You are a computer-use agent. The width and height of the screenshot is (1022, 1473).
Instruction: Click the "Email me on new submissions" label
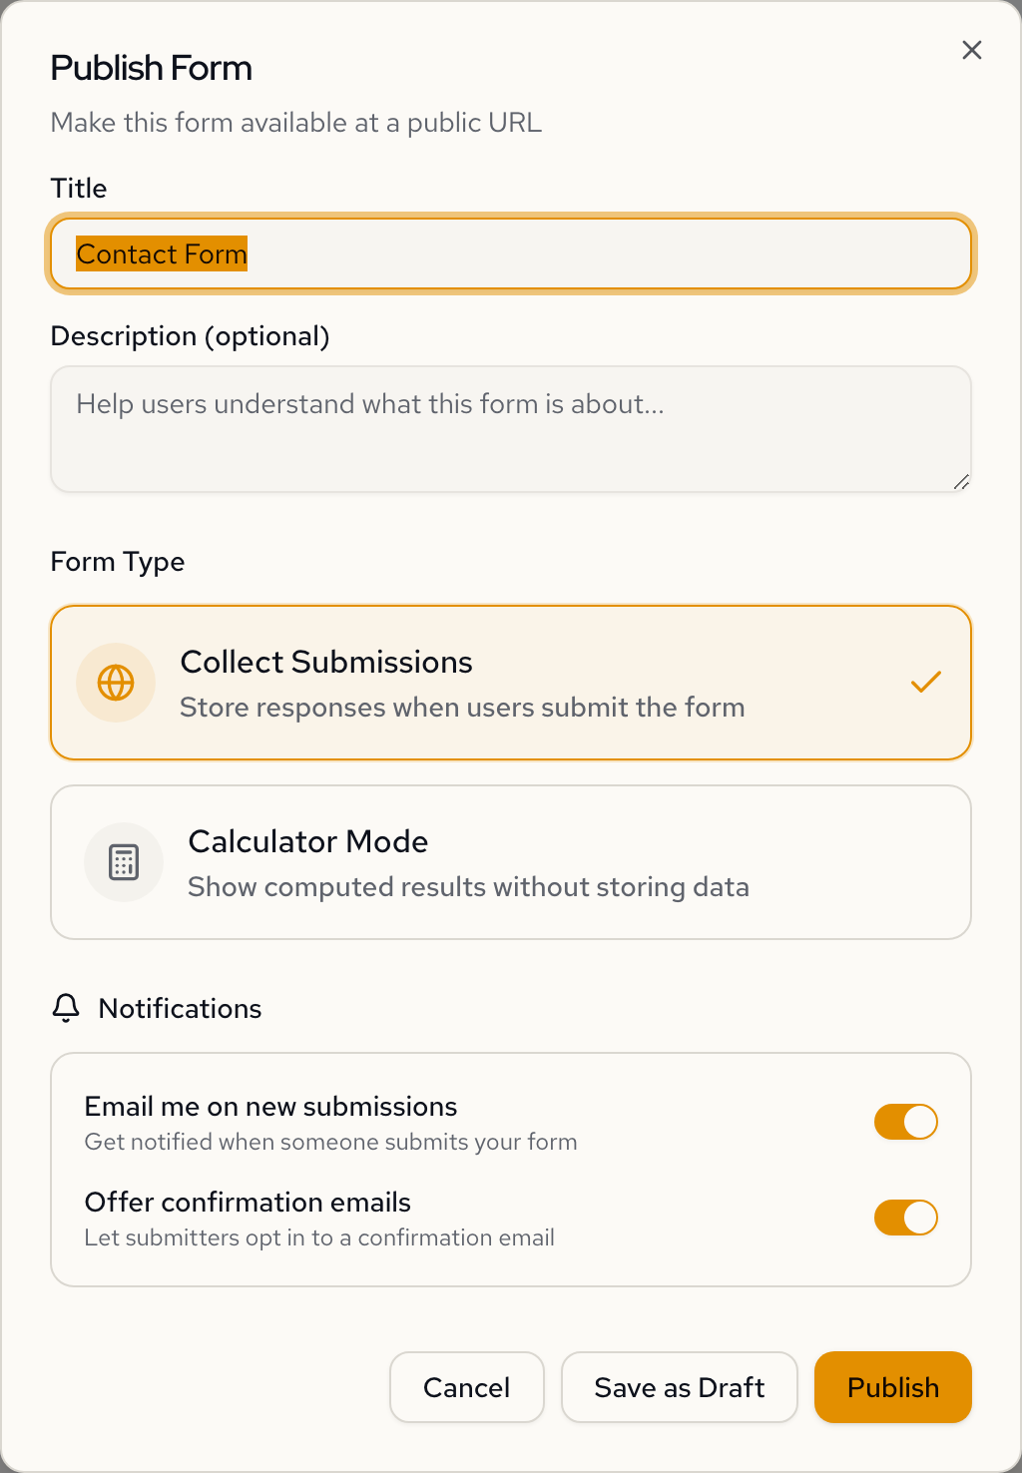coord(269,1106)
